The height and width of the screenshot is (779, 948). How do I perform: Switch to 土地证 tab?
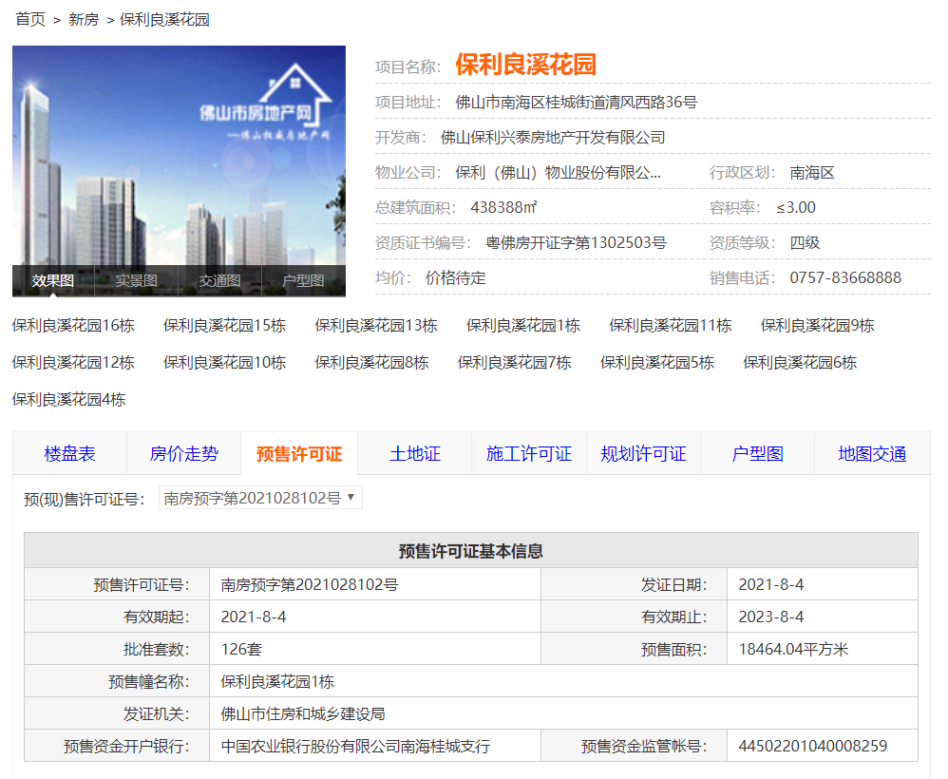[415, 453]
